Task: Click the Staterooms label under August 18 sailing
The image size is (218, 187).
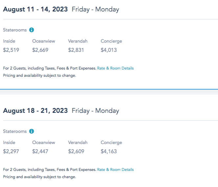Action: coord(15,131)
